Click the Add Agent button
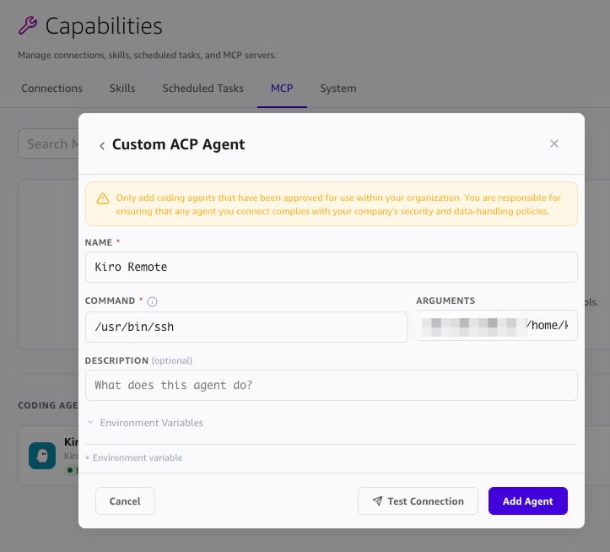The width and height of the screenshot is (610, 552). pos(528,501)
